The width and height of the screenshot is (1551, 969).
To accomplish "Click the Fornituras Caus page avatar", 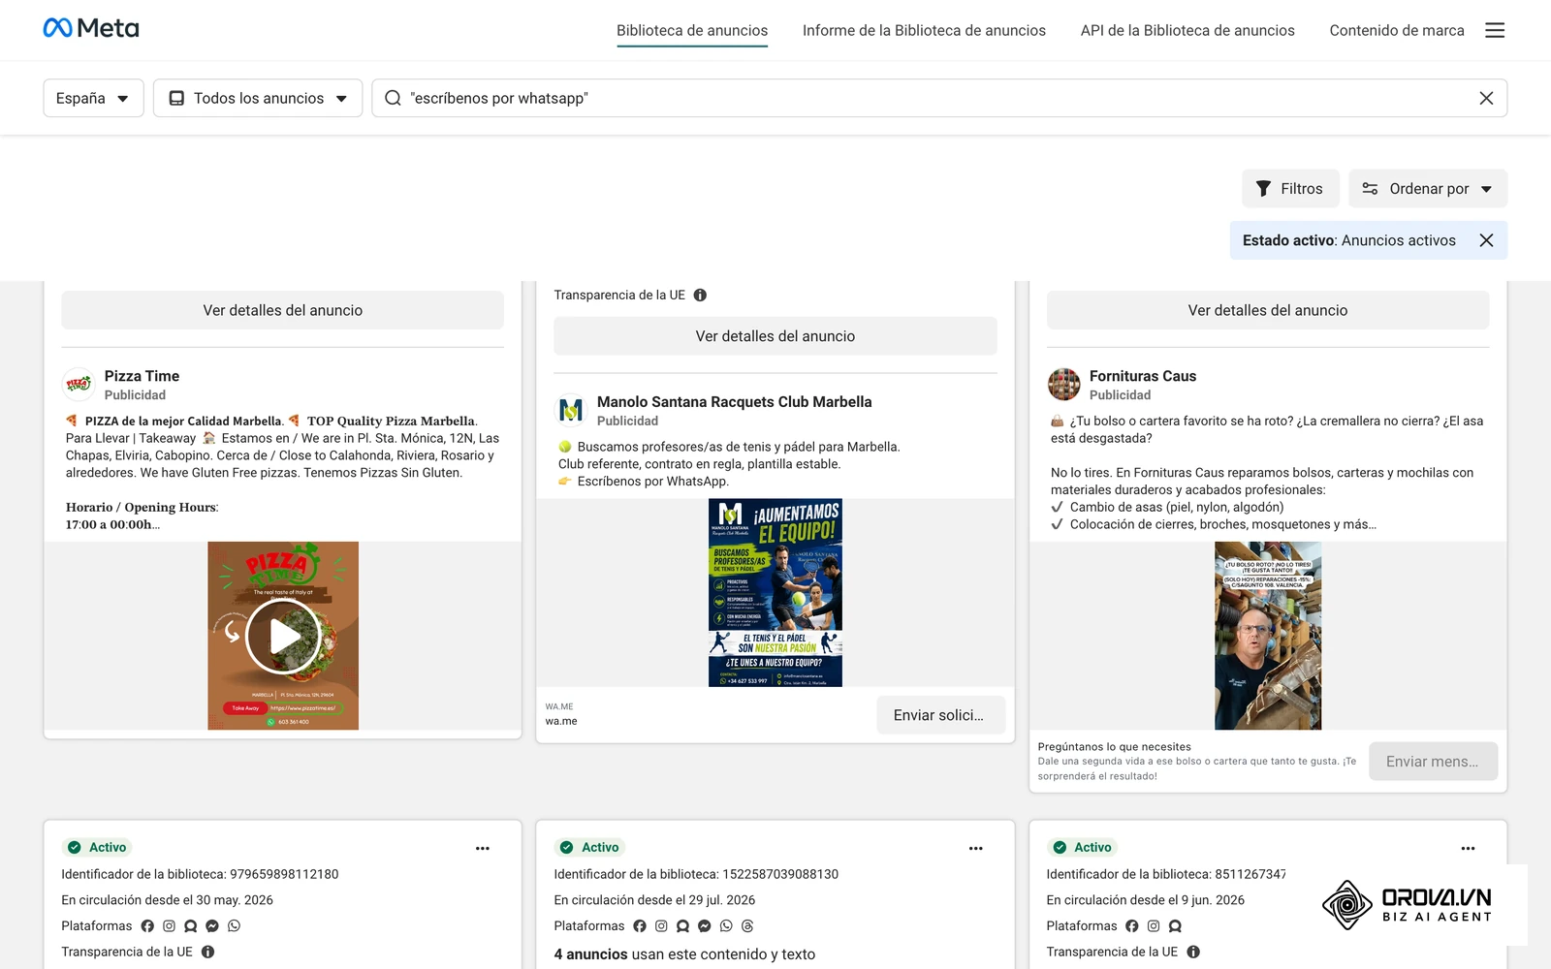I will [1063, 385].
